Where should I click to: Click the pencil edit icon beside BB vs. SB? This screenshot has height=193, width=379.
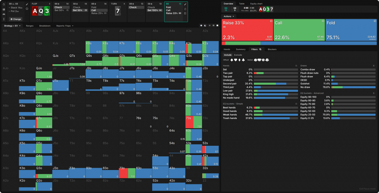tap(27, 4)
